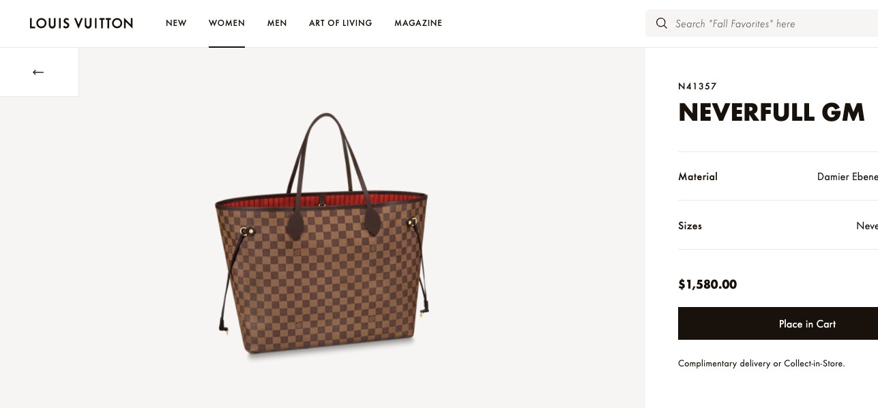This screenshot has height=408, width=878.
Task: Expand the Damier Ebene material selector
Action: pyautogui.click(x=847, y=177)
